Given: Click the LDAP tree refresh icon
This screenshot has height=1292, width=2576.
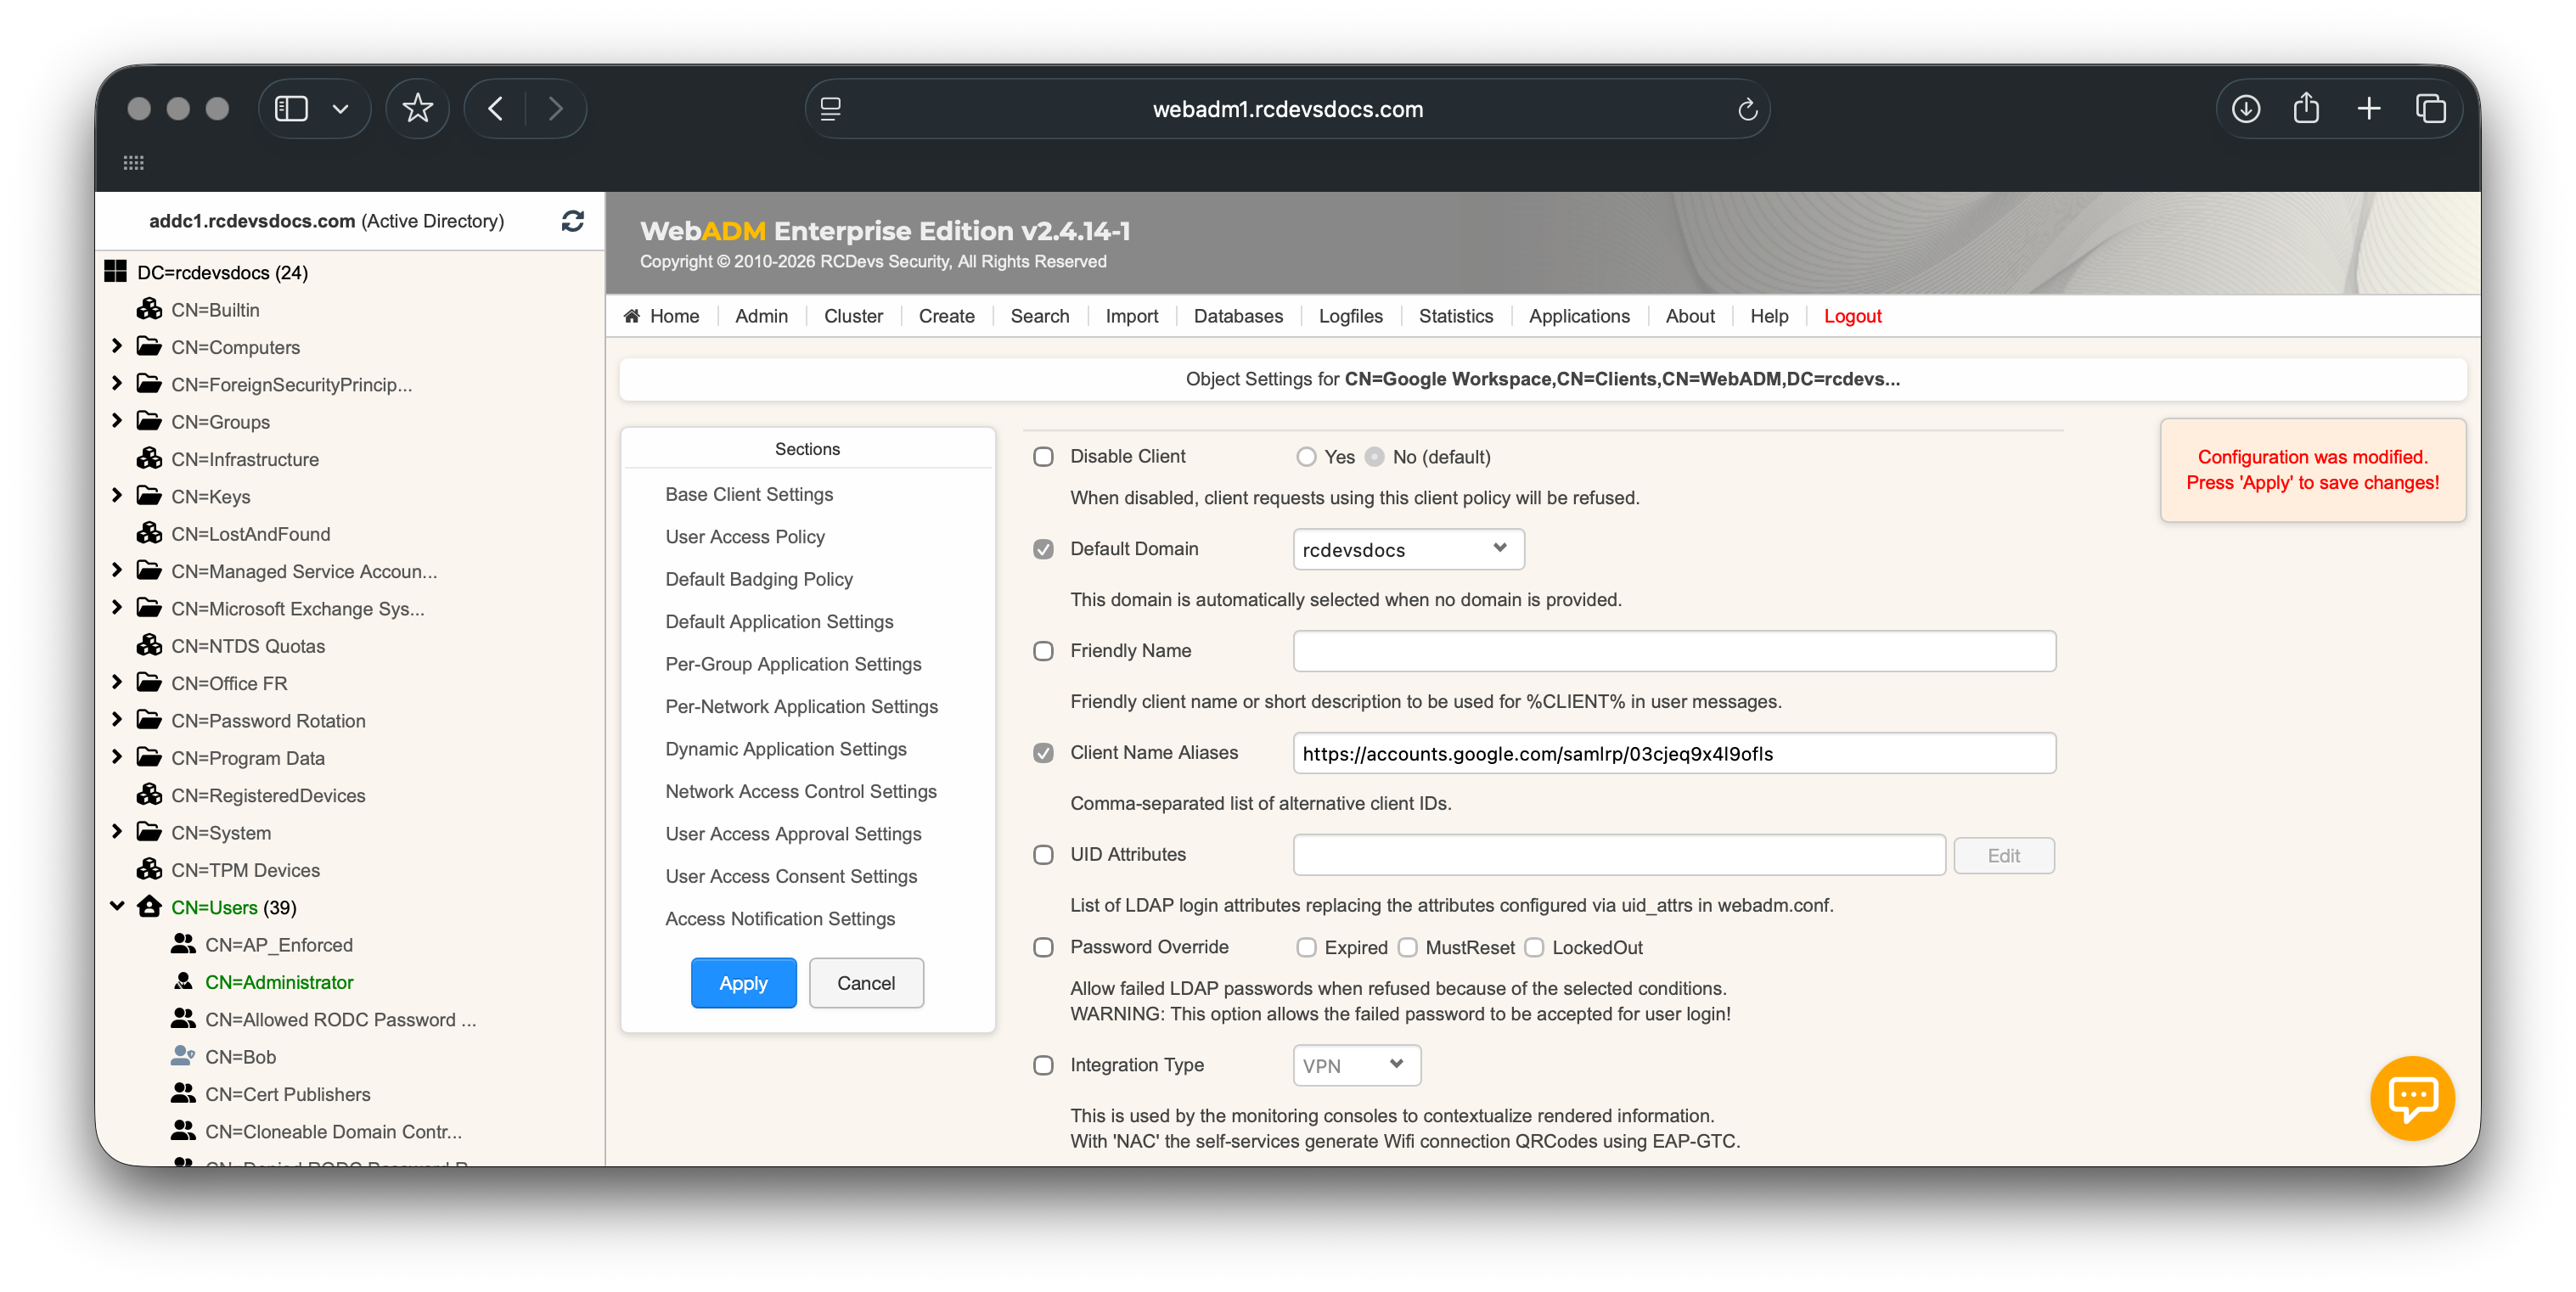Looking at the screenshot, I should [572, 221].
